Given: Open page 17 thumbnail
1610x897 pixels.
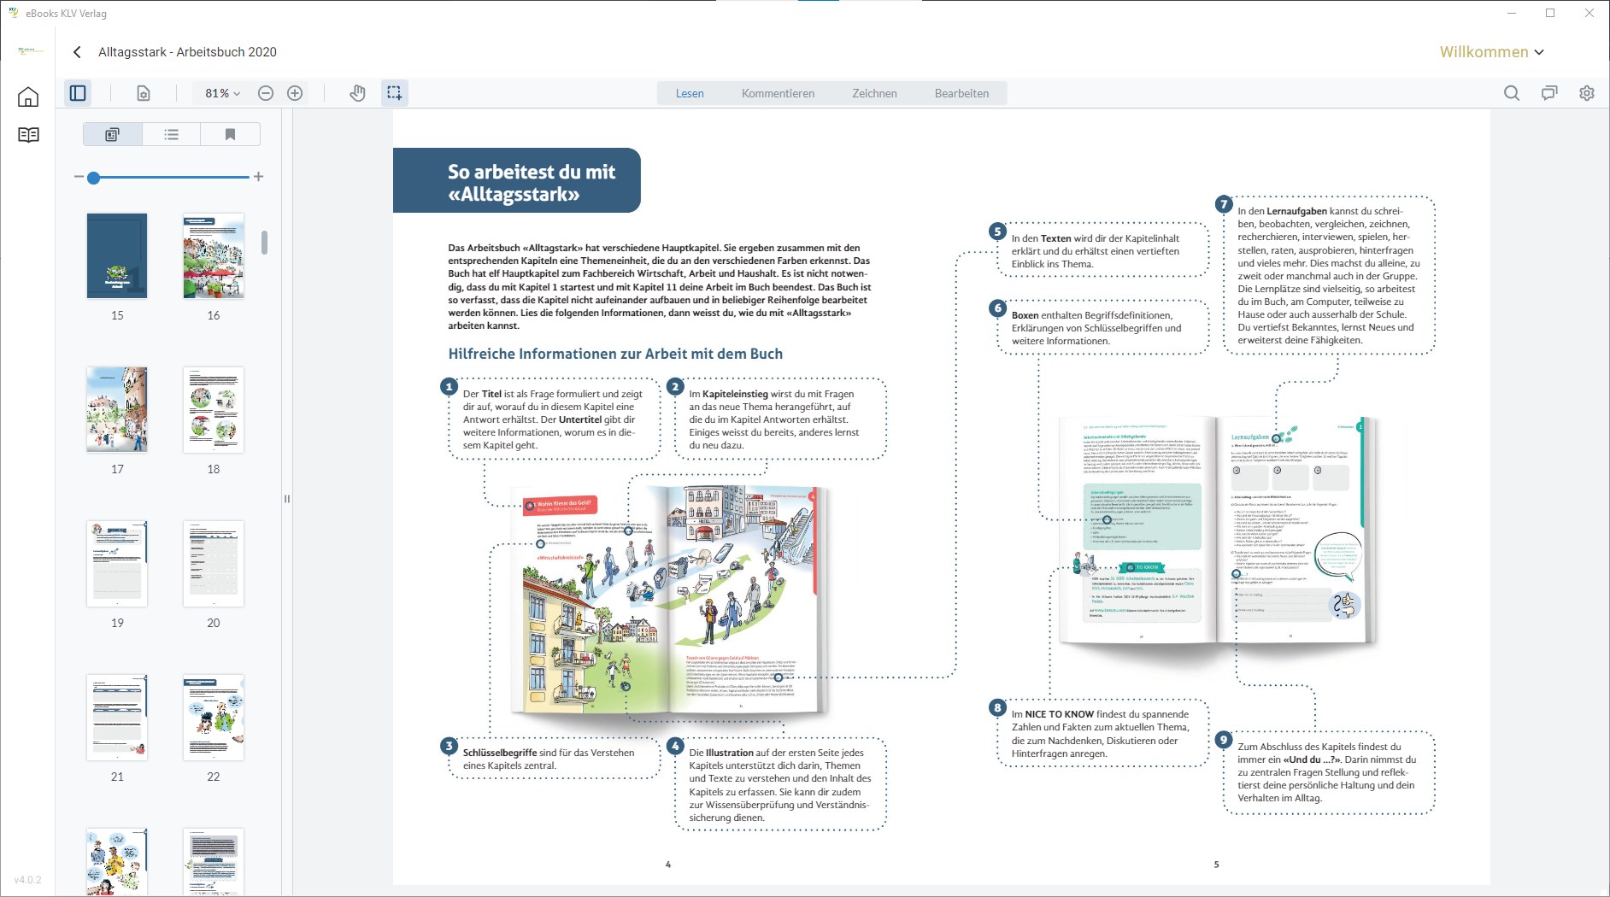Looking at the screenshot, I should pyautogui.click(x=117, y=410).
